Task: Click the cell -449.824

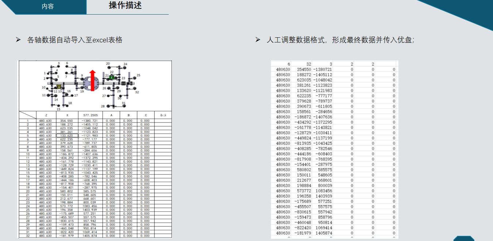Action: click(67, 169)
